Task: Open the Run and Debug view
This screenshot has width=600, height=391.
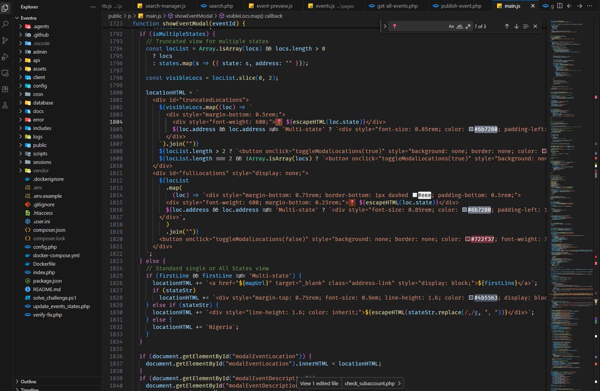Action: click(5, 56)
